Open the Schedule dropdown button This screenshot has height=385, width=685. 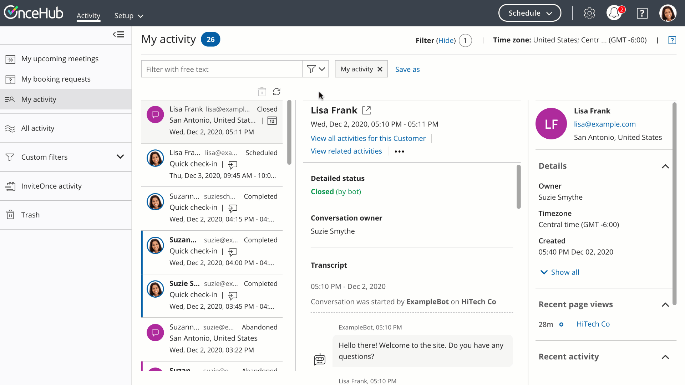(529, 13)
